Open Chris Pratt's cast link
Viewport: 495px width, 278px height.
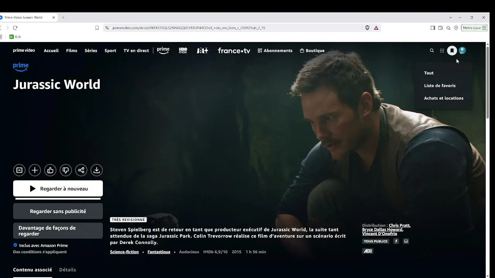click(399, 225)
